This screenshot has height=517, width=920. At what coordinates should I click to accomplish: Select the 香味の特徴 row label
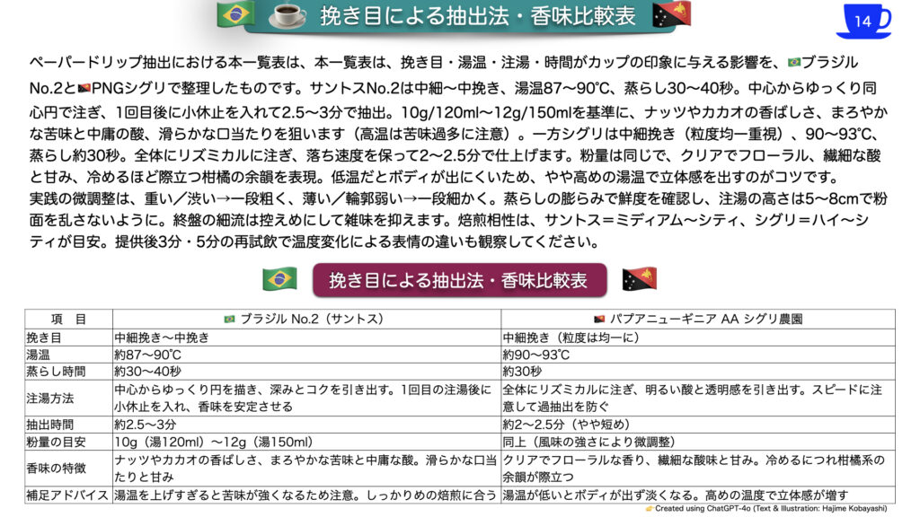(x=56, y=469)
